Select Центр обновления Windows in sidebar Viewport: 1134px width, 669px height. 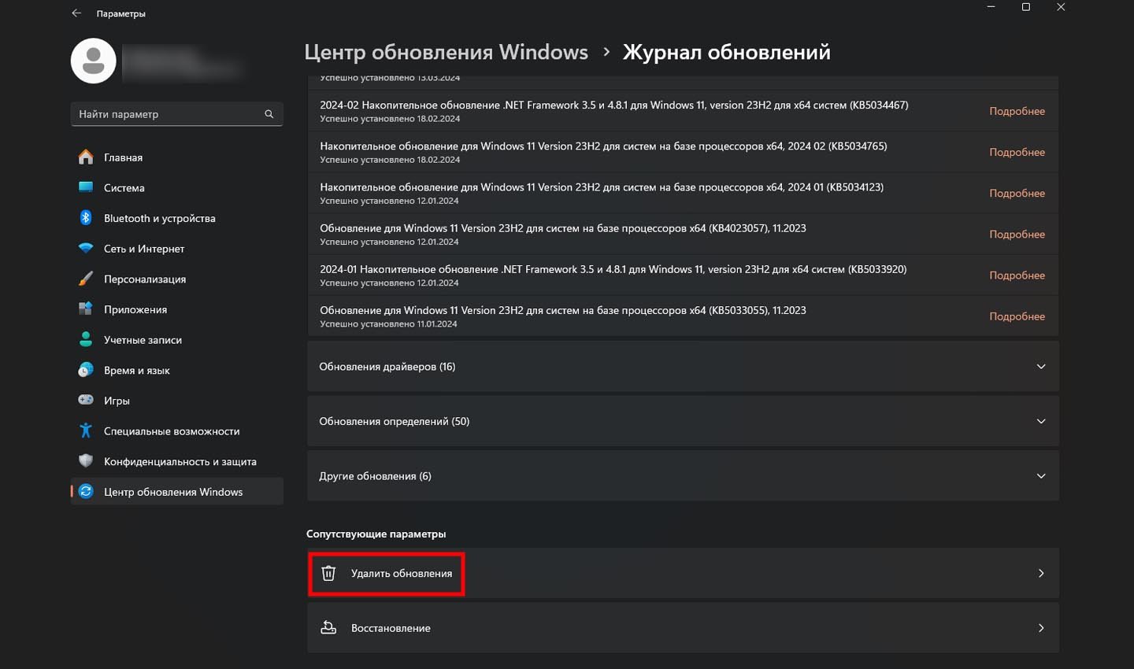(176, 492)
